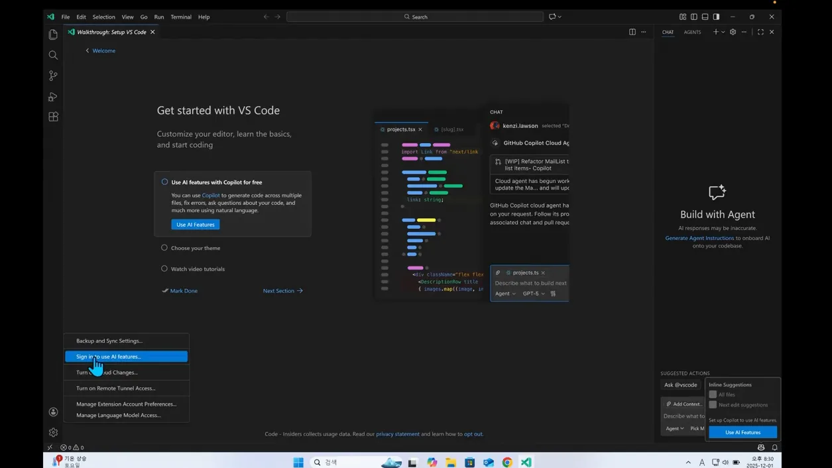Image resolution: width=832 pixels, height=468 pixels.
Task: Open the chat title bar dropdown chevron
Action: [x=560, y=17]
